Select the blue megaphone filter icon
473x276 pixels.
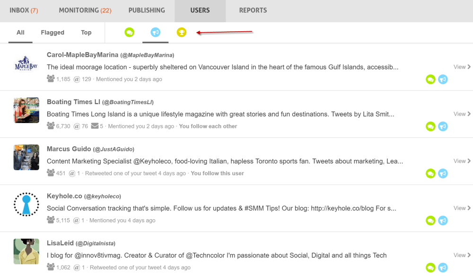pos(155,32)
